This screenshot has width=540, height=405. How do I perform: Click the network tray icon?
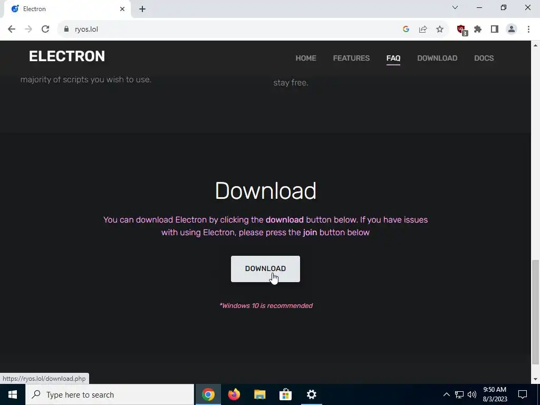[x=459, y=394]
